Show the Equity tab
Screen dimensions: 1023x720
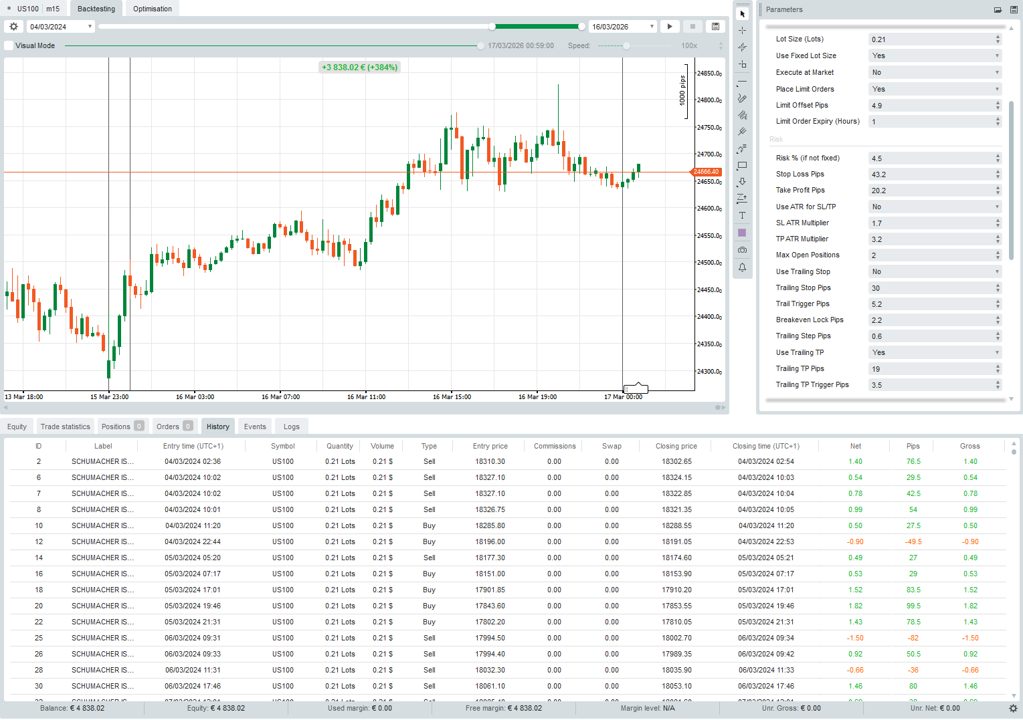17,427
